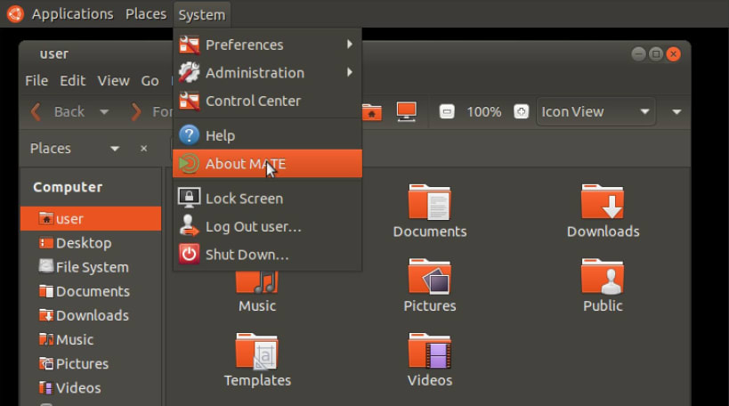This screenshot has width=729, height=406.
Task: Open the Icon View dropdown
Action: pos(596,111)
